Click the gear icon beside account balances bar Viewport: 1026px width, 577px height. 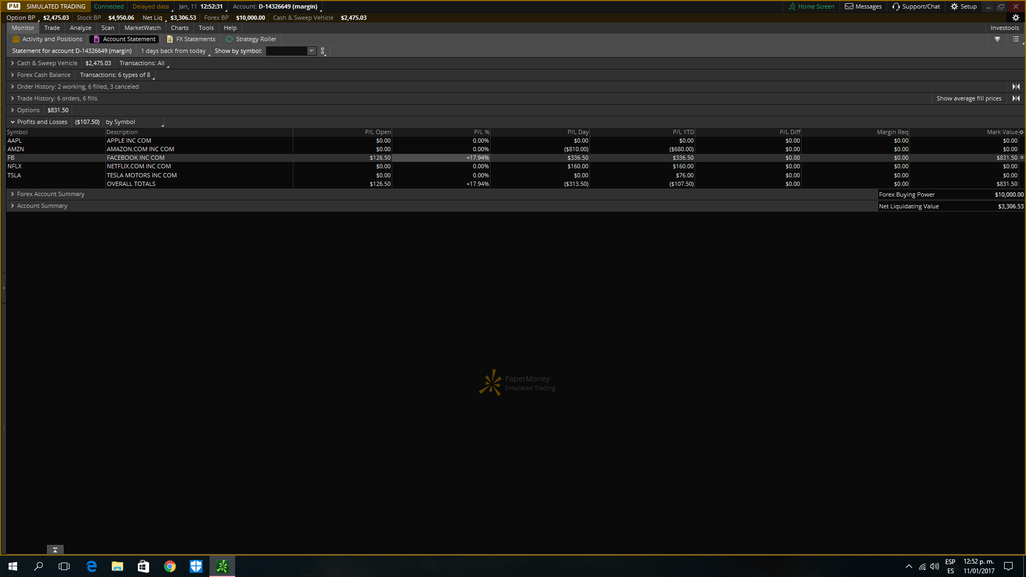pyautogui.click(x=1016, y=18)
